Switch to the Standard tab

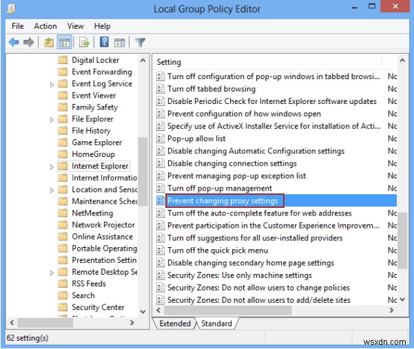tap(216, 324)
